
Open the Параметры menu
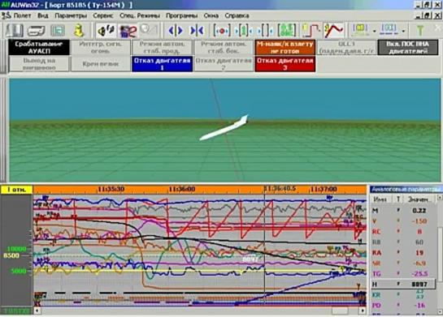click(x=71, y=15)
